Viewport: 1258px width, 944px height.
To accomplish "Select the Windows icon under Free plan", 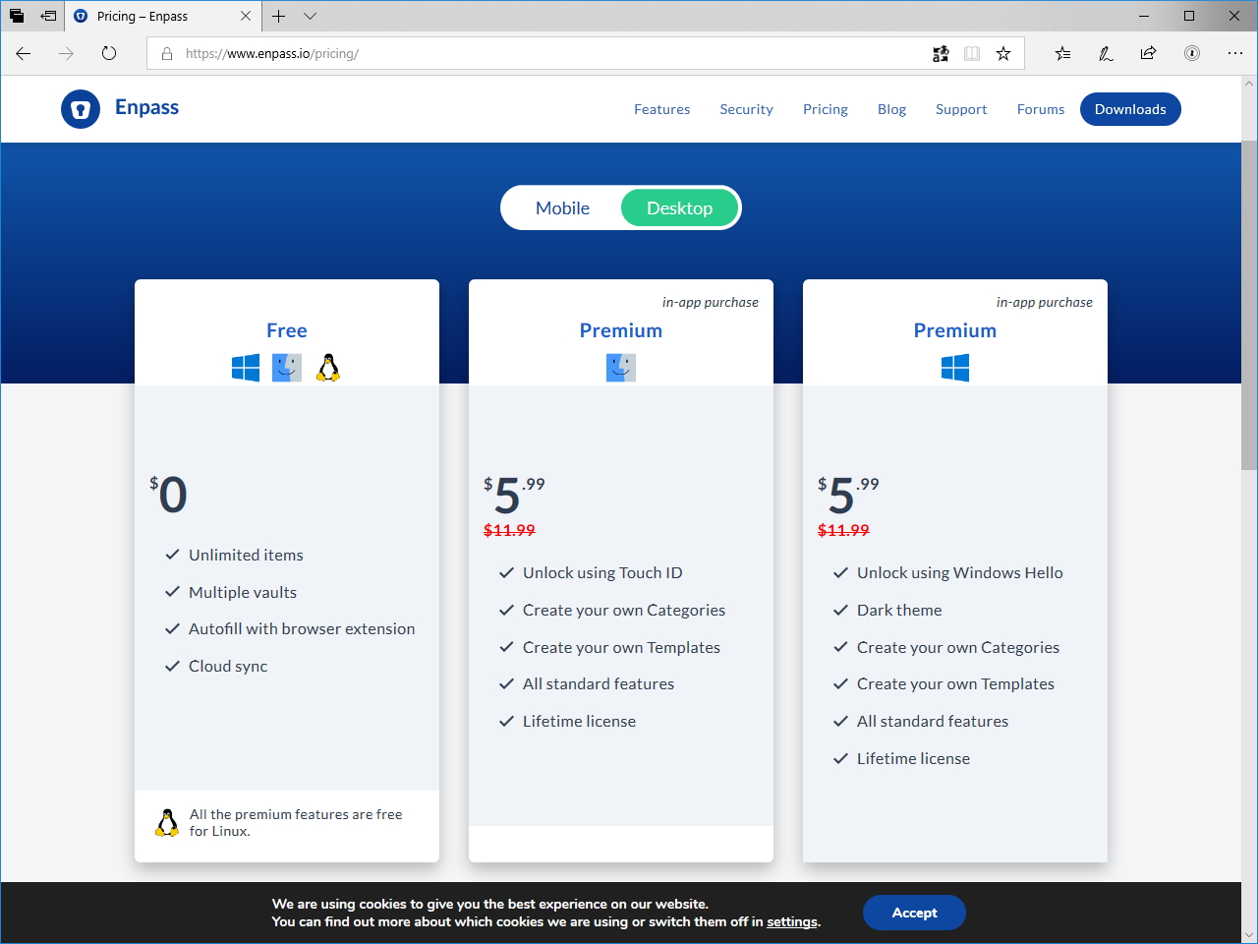I will click(x=245, y=367).
